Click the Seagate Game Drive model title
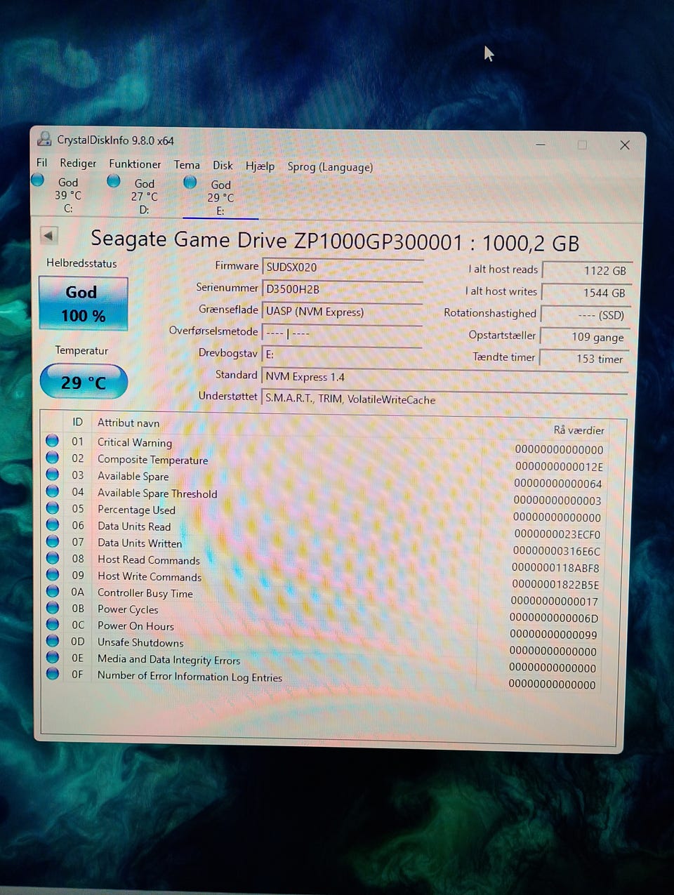Screen dimensions: 674x895 tap(335, 241)
